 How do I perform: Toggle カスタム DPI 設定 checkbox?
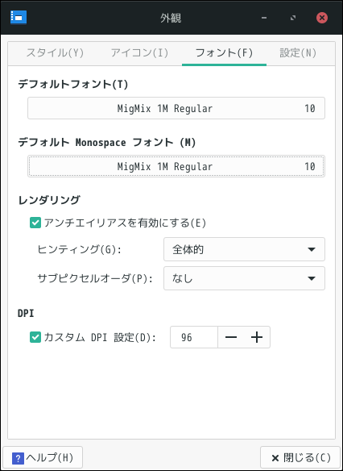tap(35, 337)
